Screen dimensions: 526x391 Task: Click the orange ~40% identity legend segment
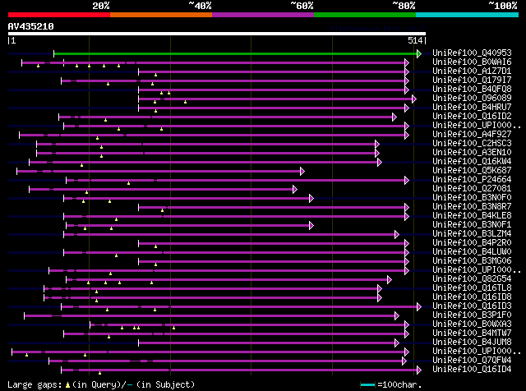pos(161,15)
